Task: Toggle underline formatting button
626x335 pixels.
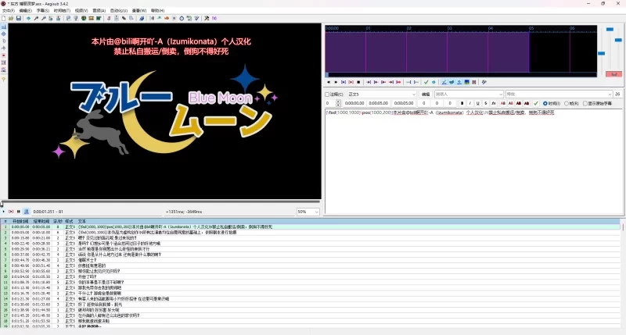Action: (x=477, y=103)
